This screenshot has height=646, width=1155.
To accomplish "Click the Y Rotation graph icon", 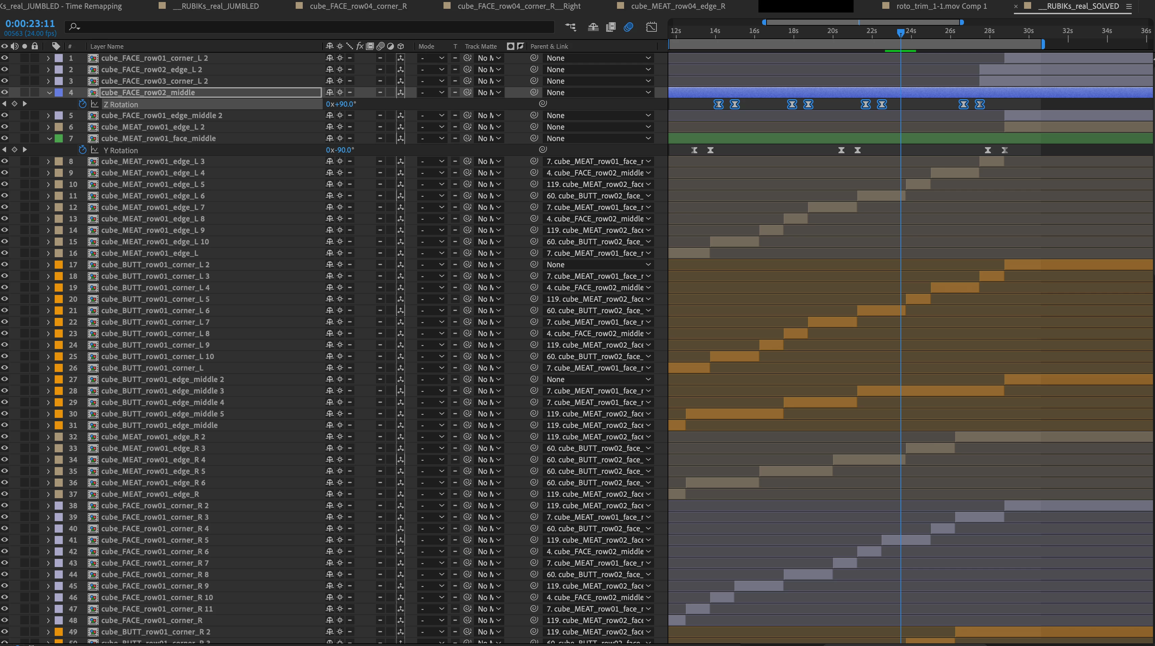I will 95,150.
